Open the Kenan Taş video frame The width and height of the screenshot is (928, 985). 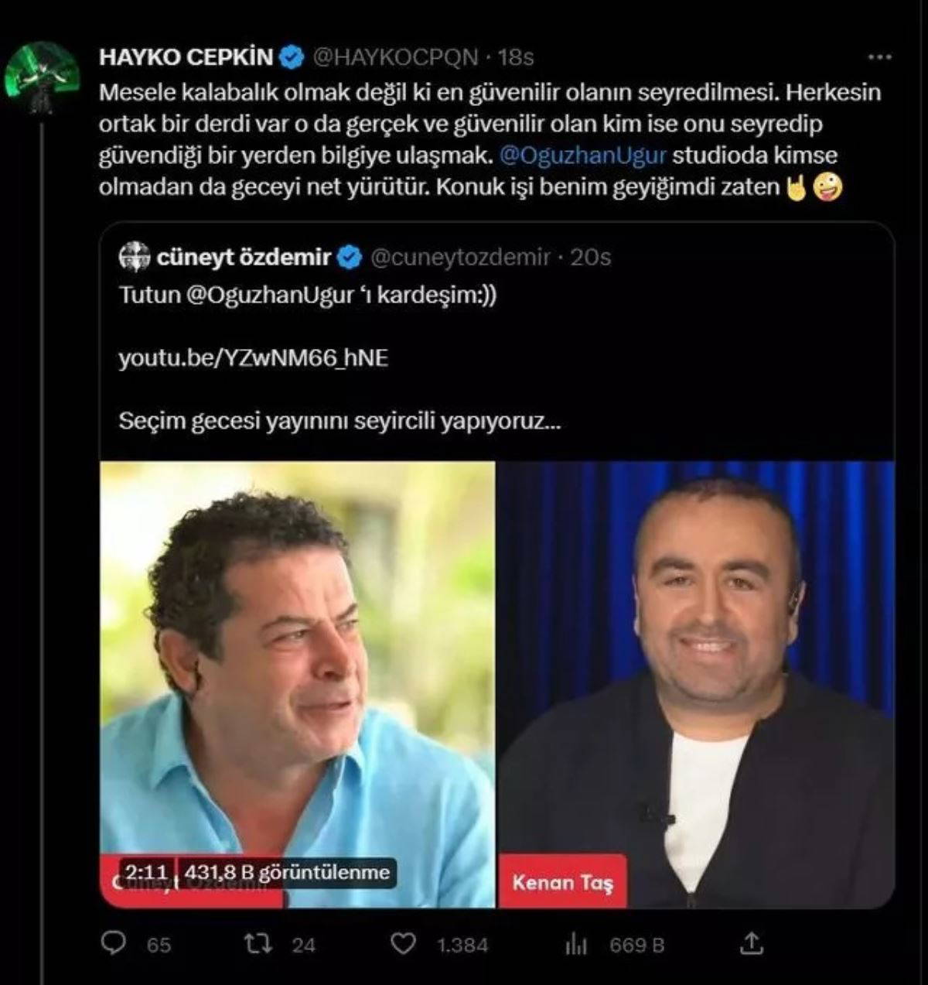pos(697,685)
